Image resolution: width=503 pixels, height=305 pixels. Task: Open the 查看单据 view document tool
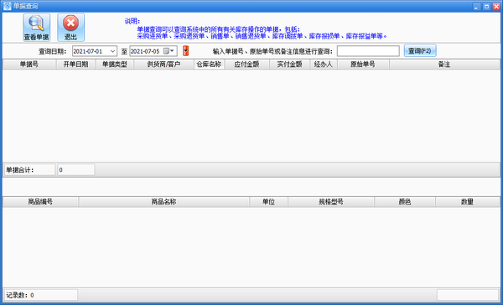coord(37,28)
